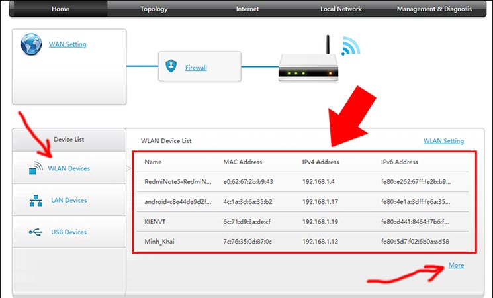Open the Internet tab
The image size is (493, 298).
[x=247, y=9]
